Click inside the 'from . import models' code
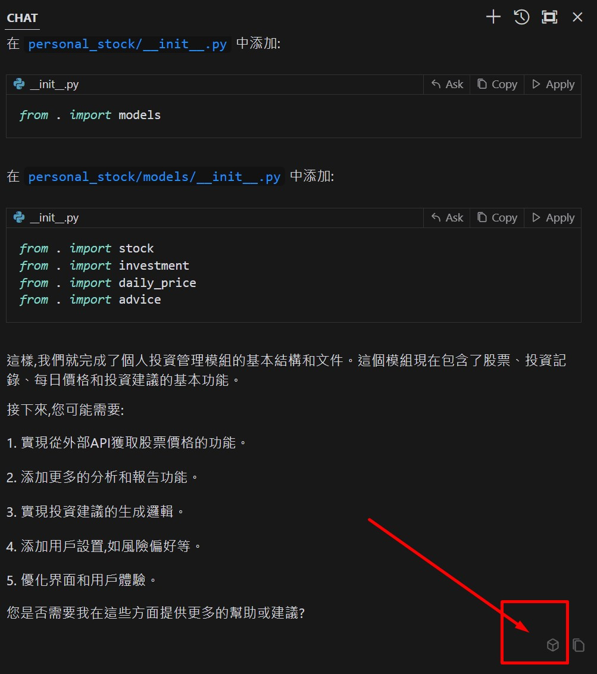Screen dimensions: 597x674 pos(90,115)
